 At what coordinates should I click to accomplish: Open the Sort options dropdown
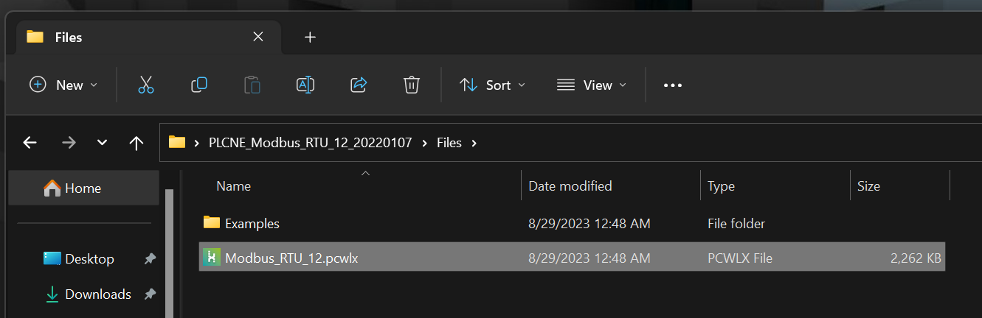point(493,85)
